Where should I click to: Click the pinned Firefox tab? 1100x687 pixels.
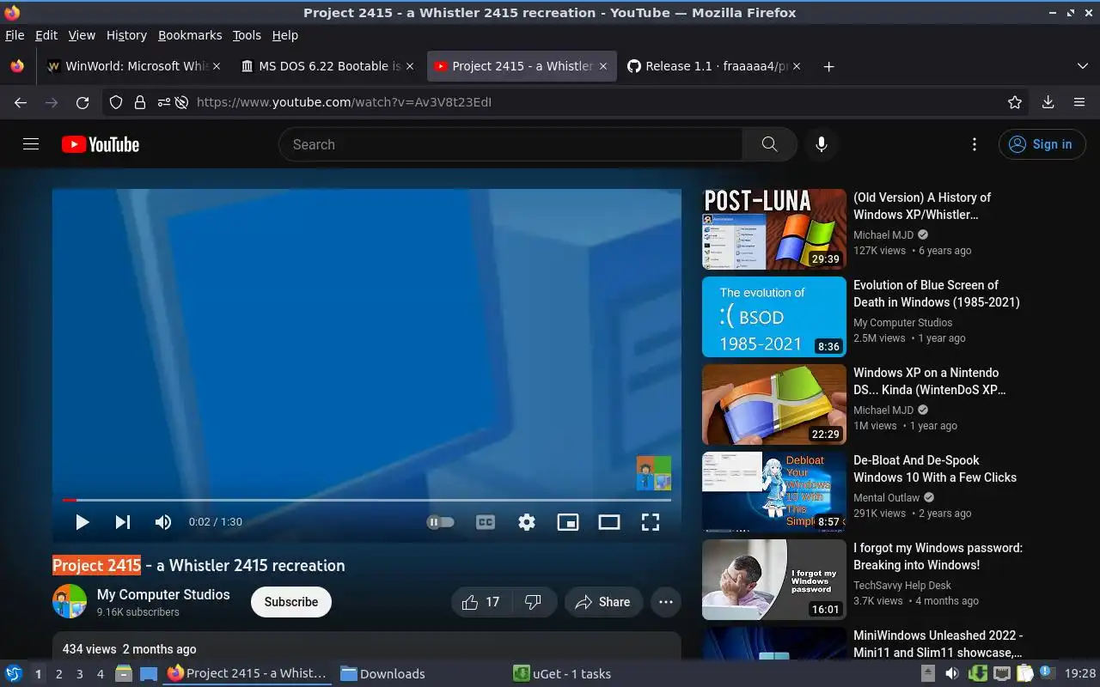click(x=17, y=66)
